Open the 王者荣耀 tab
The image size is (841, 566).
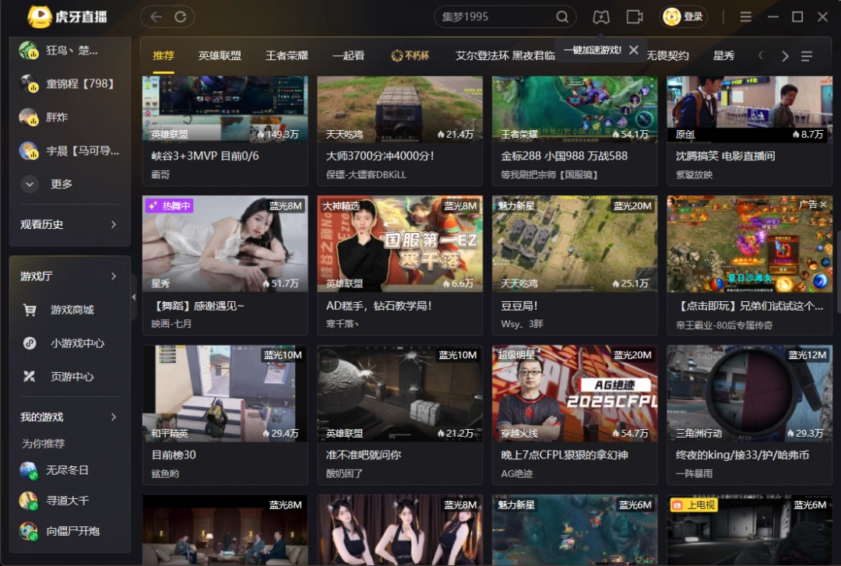tap(287, 56)
